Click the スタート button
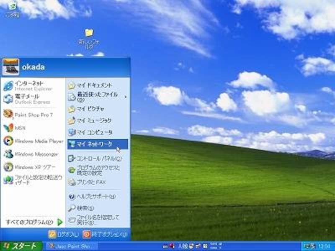This screenshot has height=251, width=335. click(21, 246)
